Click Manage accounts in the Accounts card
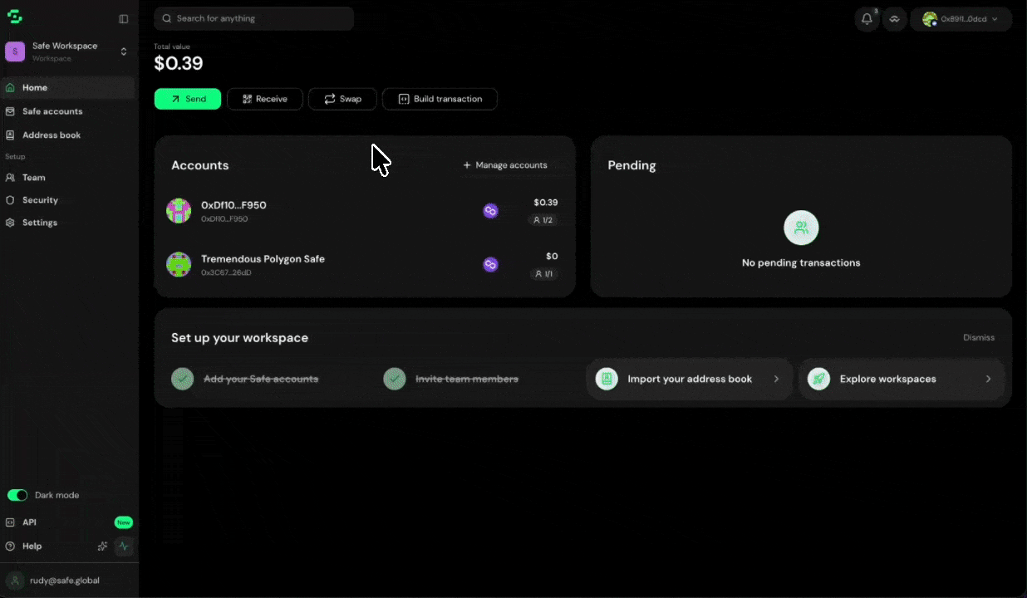 (x=505, y=165)
